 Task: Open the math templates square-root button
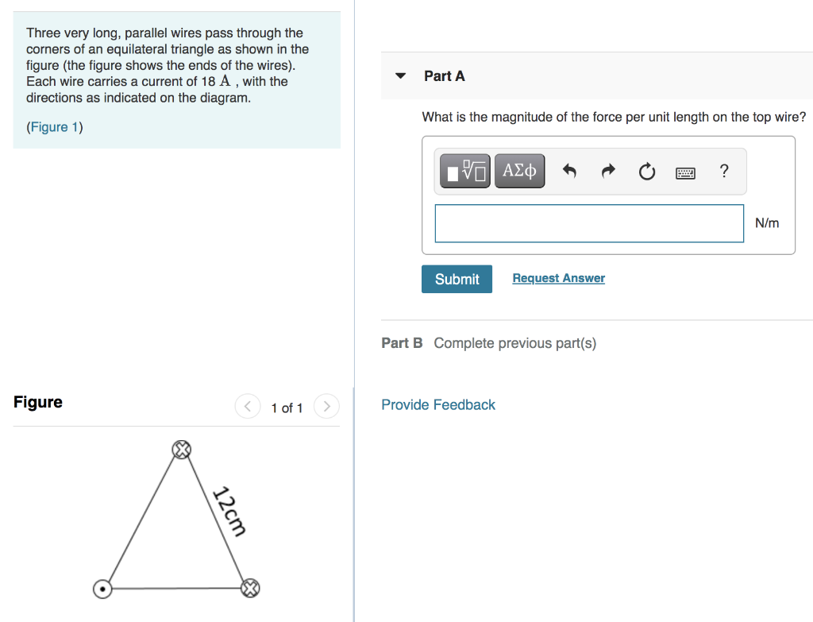(x=465, y=171)
